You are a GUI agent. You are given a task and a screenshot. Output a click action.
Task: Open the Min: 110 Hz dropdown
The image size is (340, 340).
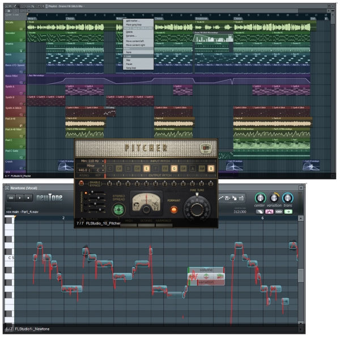click(92, 161)
